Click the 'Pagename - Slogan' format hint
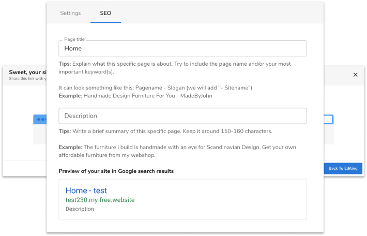 (155, 88)
